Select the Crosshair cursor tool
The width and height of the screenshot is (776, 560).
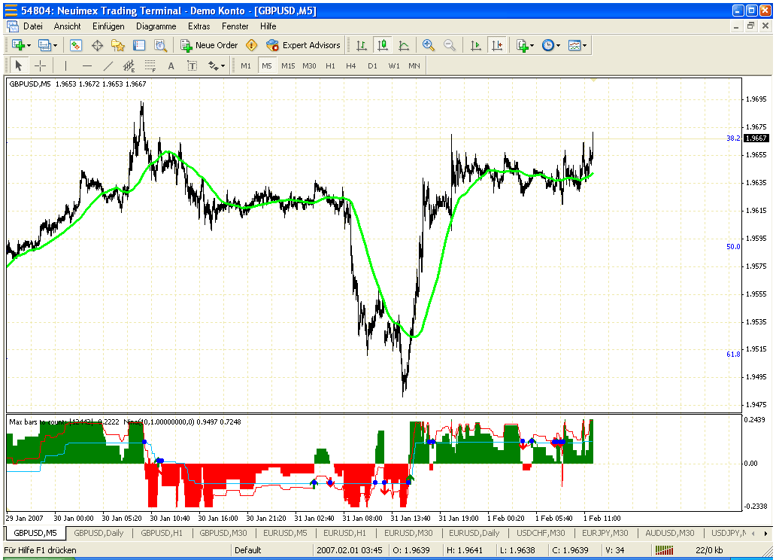tap(41, 65)
